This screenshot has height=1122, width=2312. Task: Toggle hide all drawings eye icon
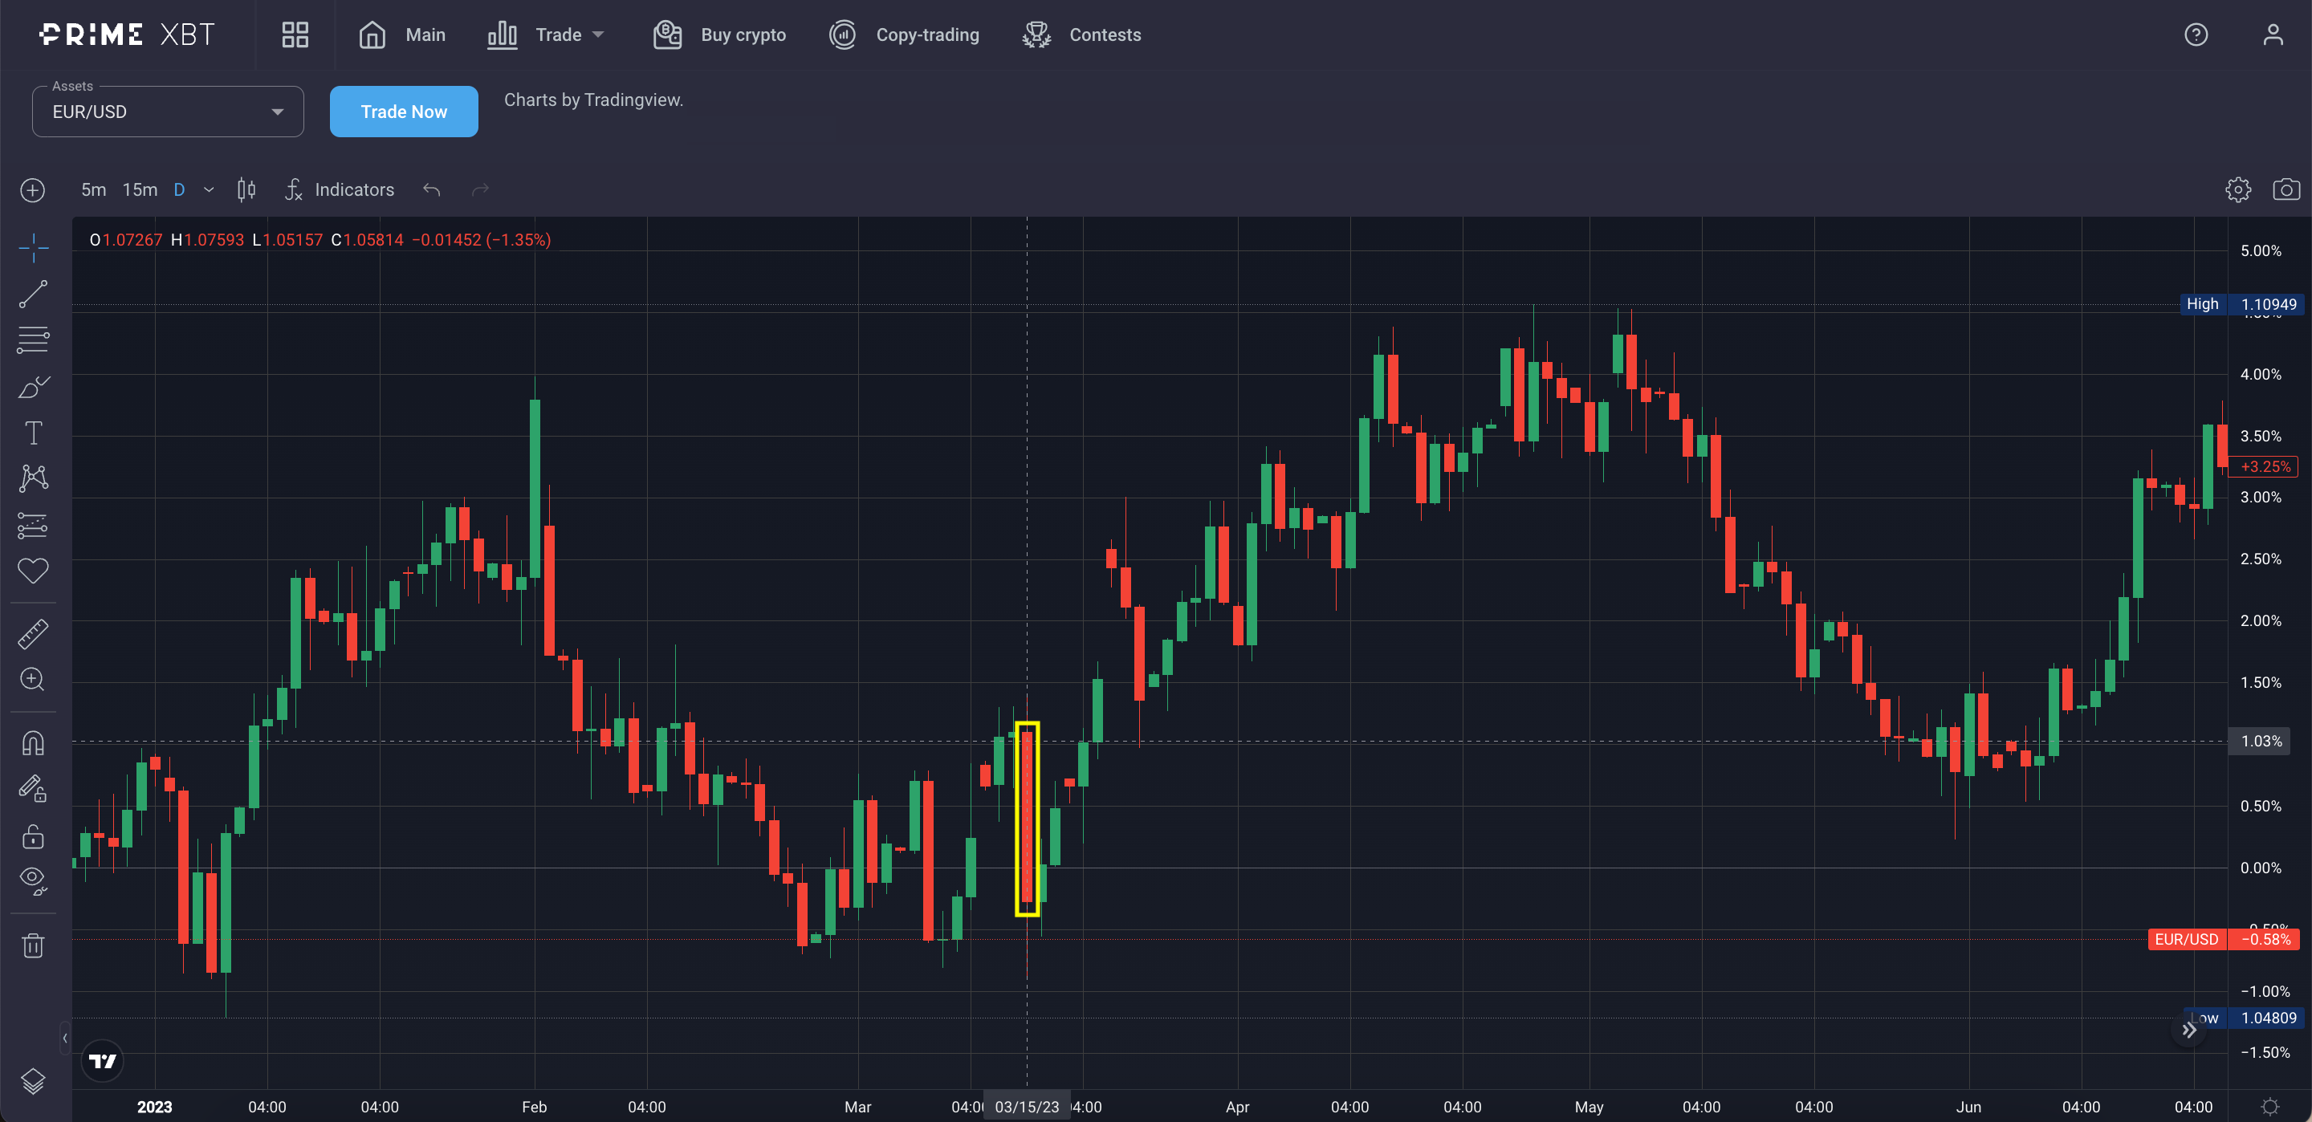click(x=33, y=881)
